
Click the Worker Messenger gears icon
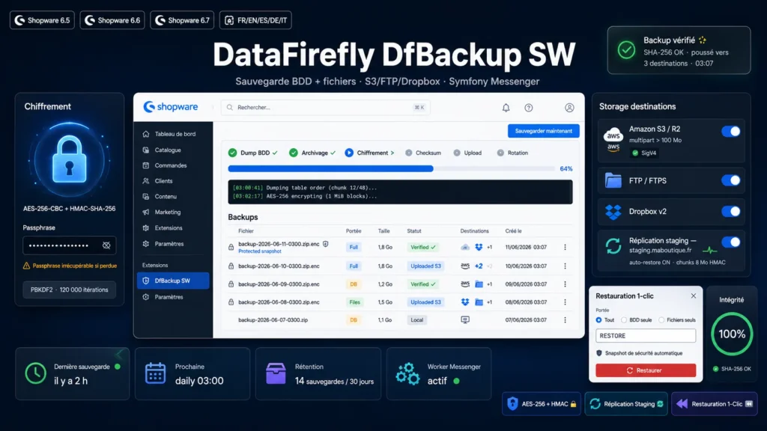[407, 374]
